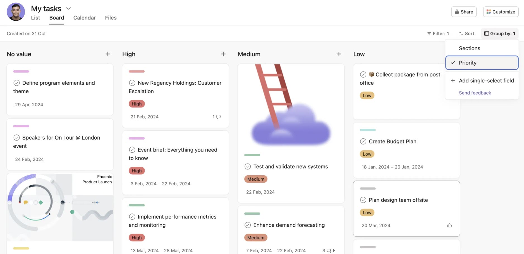Image resolution: width=524 pixels, height=254 pixels.
Task: Like the Plan design team offsite task
Action: (450, 225)
